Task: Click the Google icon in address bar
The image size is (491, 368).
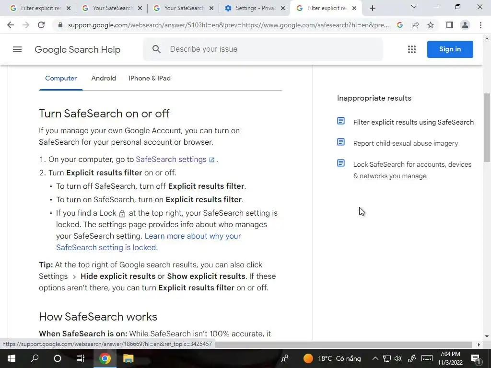Action: tap(400, 25)
